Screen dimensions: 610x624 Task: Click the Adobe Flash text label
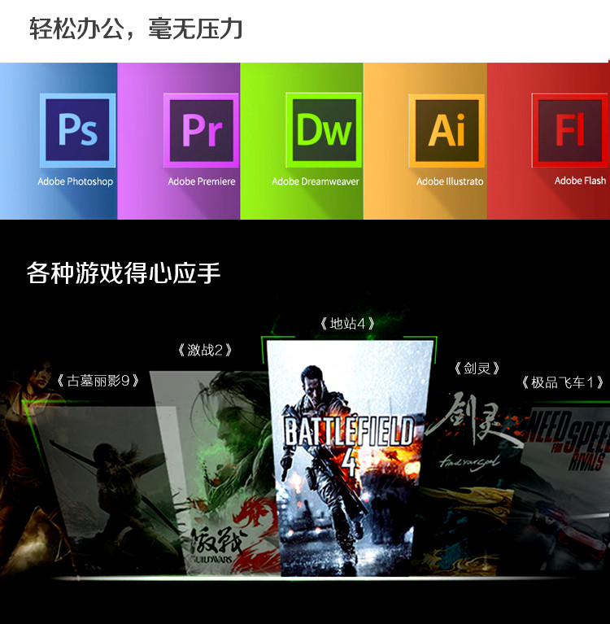tap(580, 181)
